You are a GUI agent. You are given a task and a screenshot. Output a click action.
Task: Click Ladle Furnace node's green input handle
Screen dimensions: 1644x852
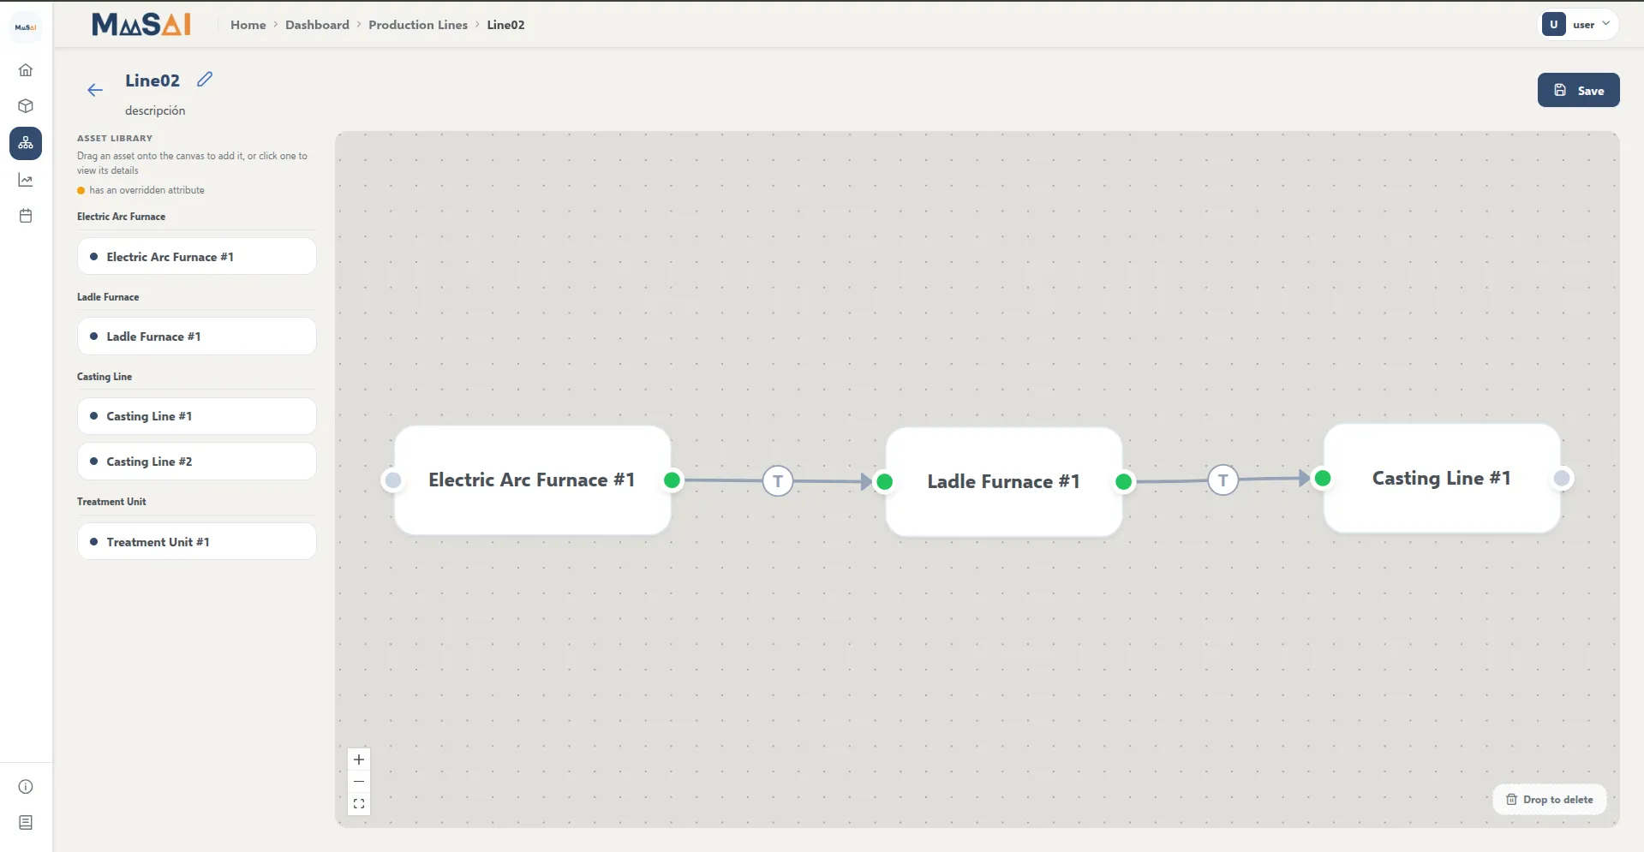(x=885, y=482)
